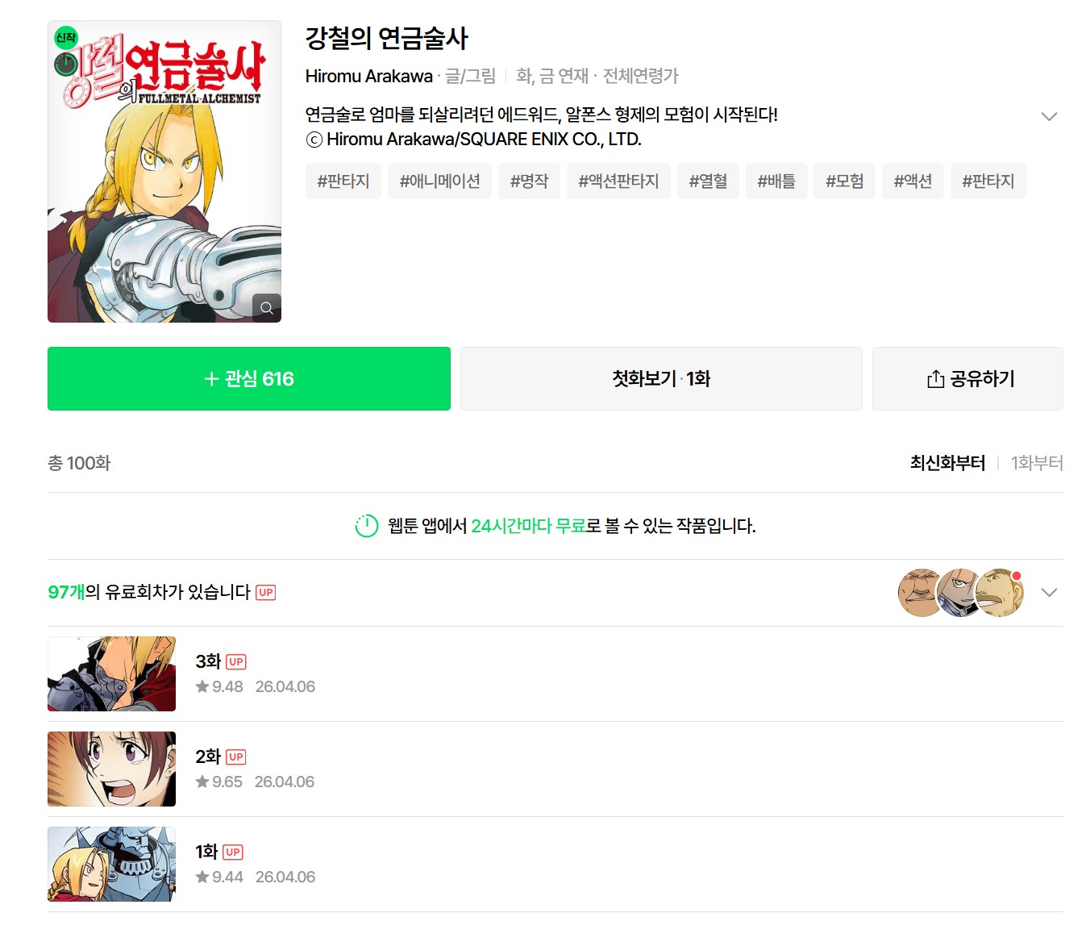Click the green timer icon on the cover
Screen dimensions: 1090x938
[x=65, y=64]
